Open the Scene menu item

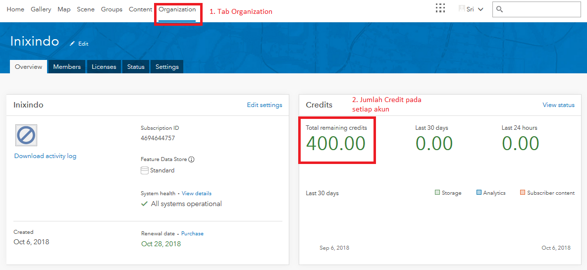86,9
